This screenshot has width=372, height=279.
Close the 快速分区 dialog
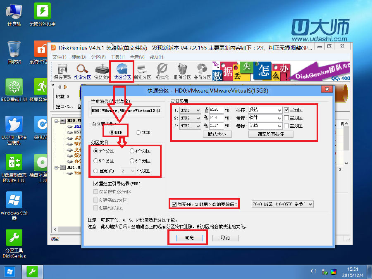(x=327, y=89)
